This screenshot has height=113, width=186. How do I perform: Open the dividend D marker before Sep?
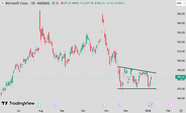[55, 105]
